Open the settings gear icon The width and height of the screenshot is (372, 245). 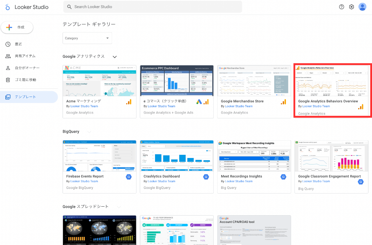tap(352, 7)
